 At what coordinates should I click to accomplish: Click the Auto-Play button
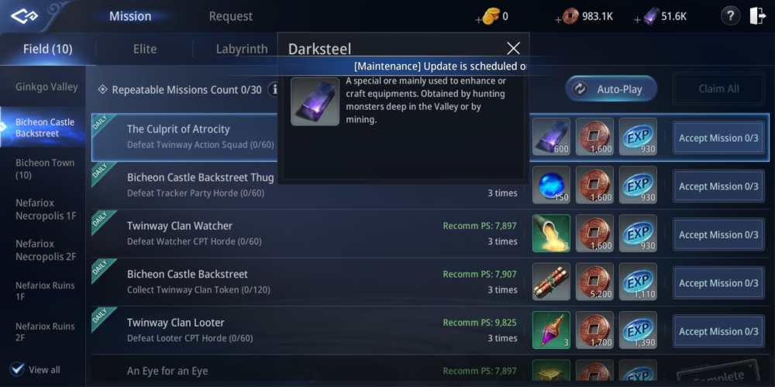[611, 89]
